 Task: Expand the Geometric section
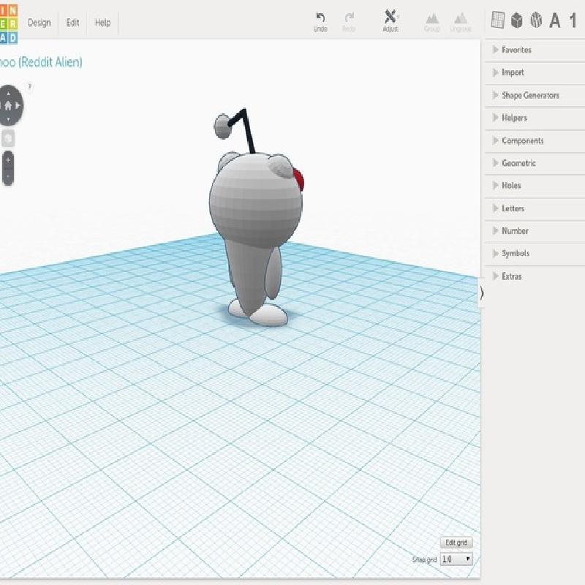click(x=535, y=163)
